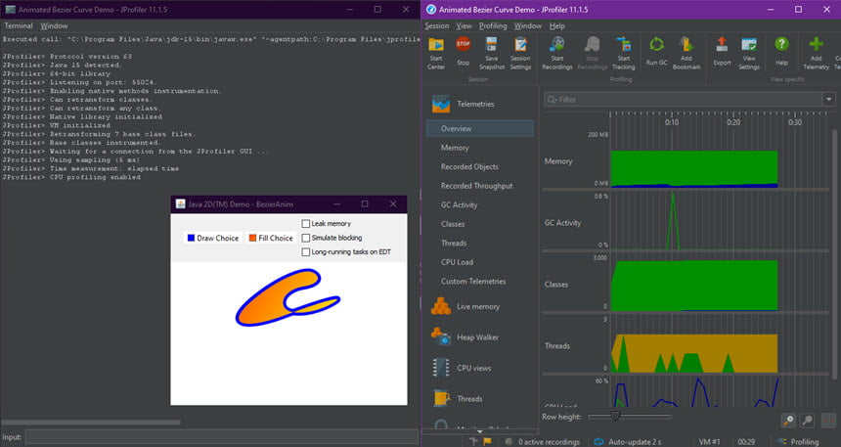Open the CPU views section
841x447 pixels.
point(462,368)
